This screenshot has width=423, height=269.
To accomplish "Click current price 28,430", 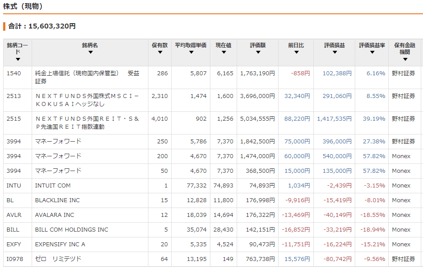I will tap(223, 230).
